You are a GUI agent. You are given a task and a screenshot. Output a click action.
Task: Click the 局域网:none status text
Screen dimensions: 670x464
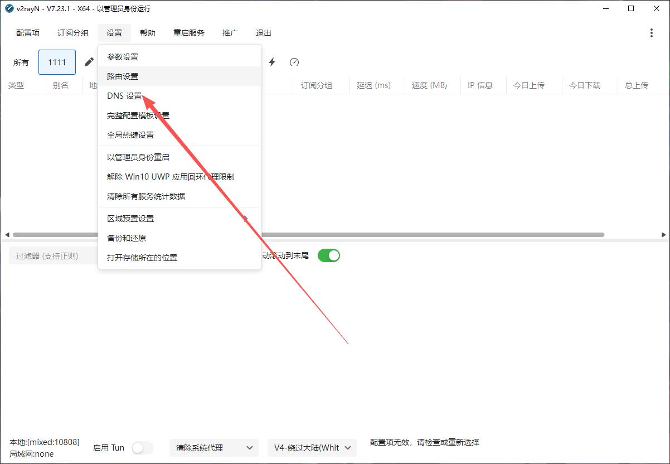coord(31,454)
